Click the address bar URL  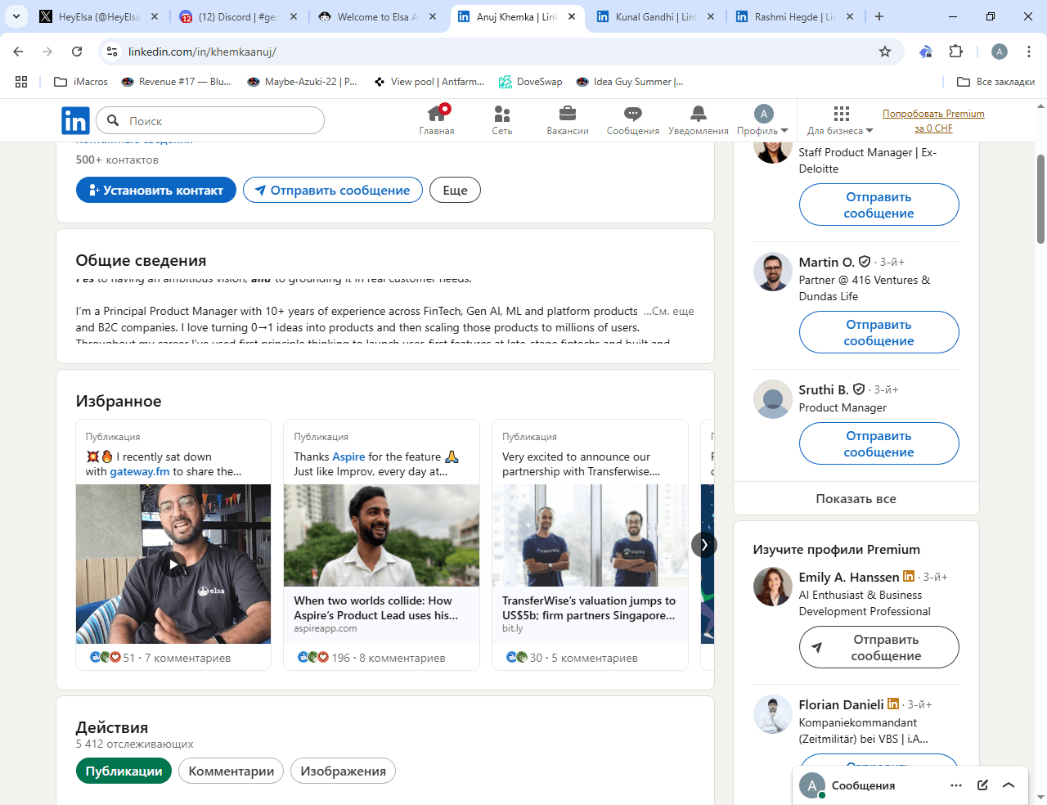coord(202,52)
